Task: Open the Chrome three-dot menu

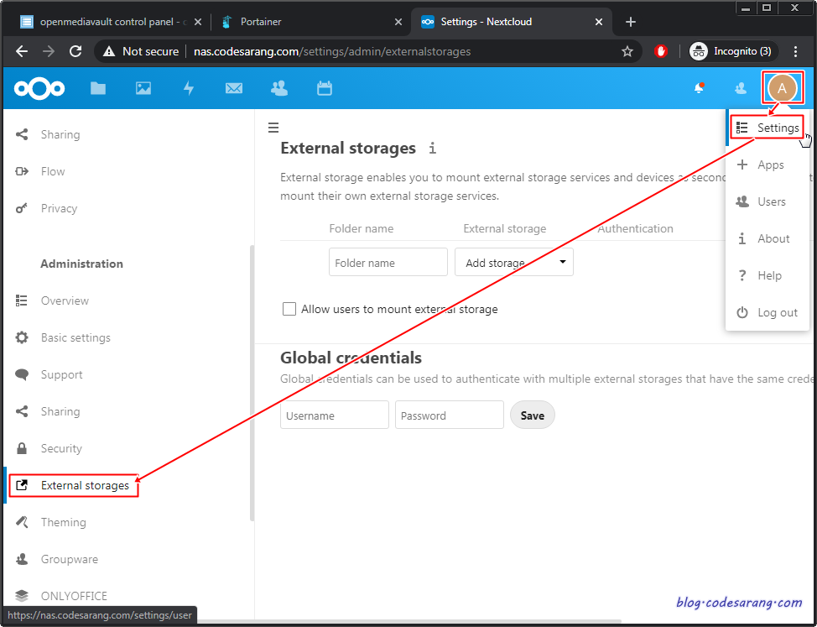Action: [x=795, y=51]
